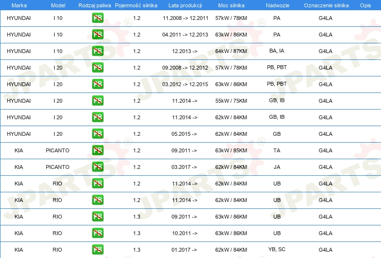Click the Moc silnika column header
Image resolution: width=381 pixels, height=258 pixels.
231,5
